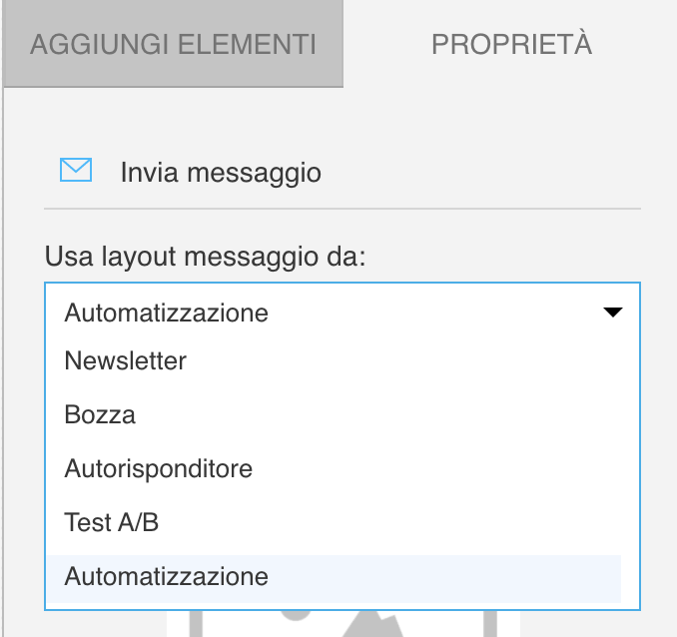The height and width of the screenshot is (637, 677).
Task: Switch to the AGGIUNGI ELEMENTI tab
Action: 173,44
